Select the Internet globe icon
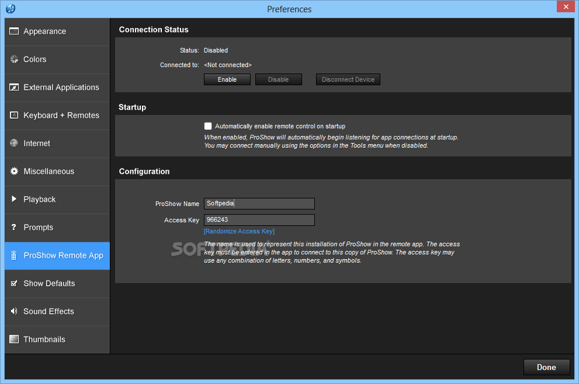This screenshot has width=579, height=384. (14, 143)
